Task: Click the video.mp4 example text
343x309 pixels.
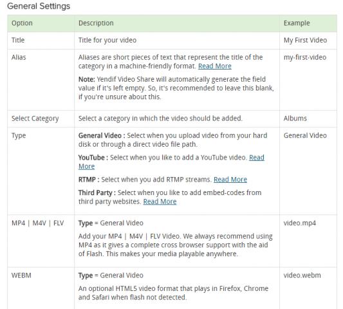Action: pyautogui.click(x=300, y=223)
